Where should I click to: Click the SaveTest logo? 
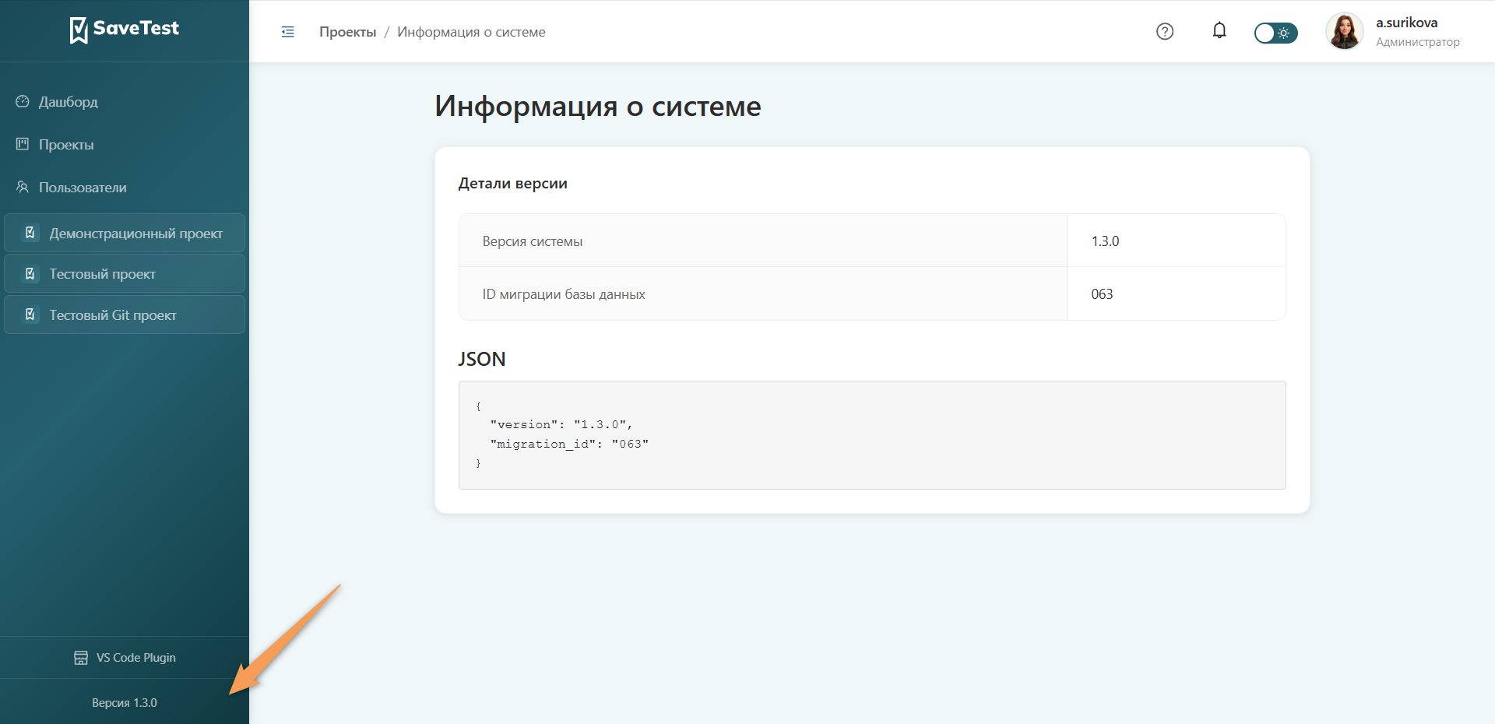pos(125,30)
